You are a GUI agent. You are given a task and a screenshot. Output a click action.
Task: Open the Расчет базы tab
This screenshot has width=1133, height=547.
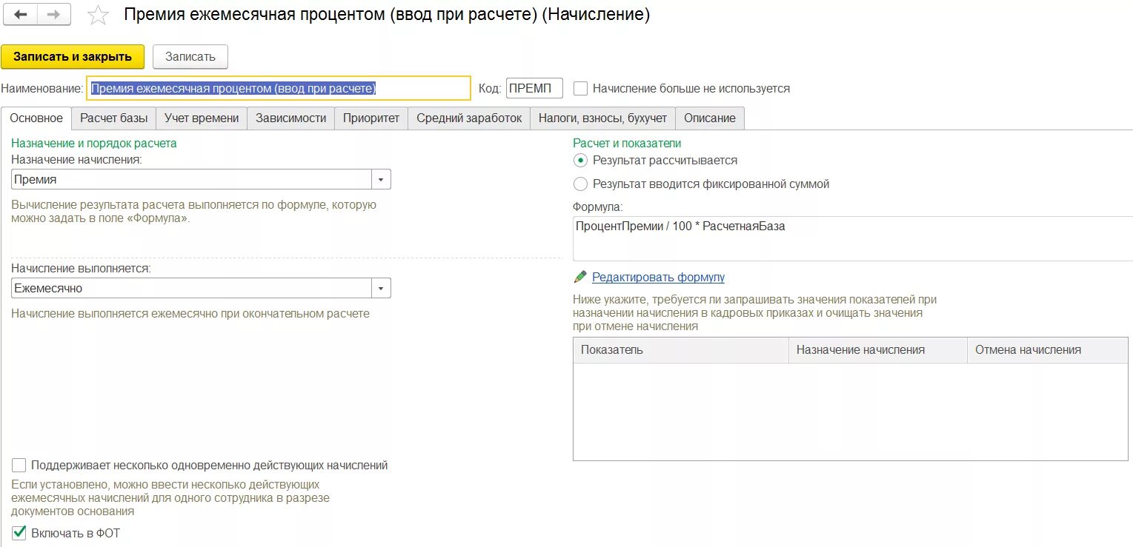click(x=113, y=118)
